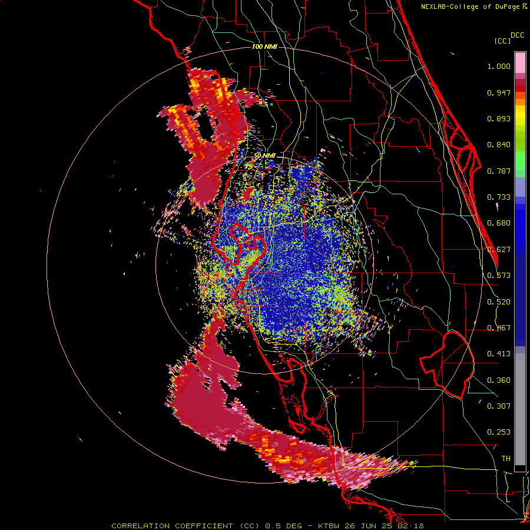Click the 0.680 color scale value

[x=499, y=223]
